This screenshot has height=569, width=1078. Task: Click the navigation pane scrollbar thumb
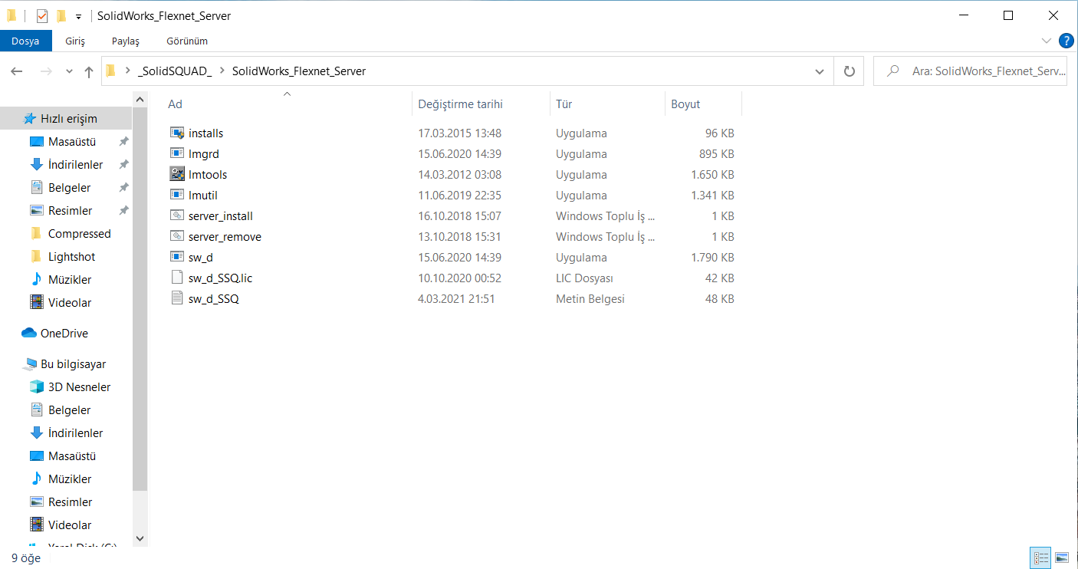[140, 299]
